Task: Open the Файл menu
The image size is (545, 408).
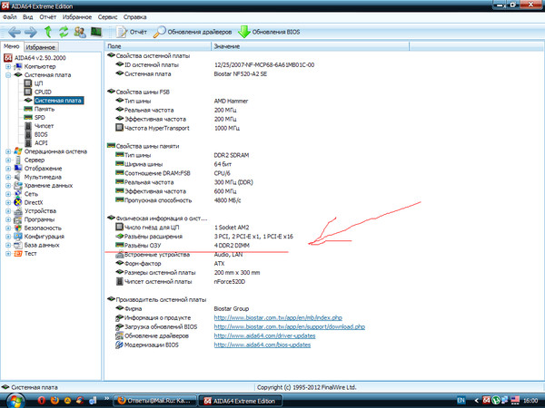Action: [9, 17]
